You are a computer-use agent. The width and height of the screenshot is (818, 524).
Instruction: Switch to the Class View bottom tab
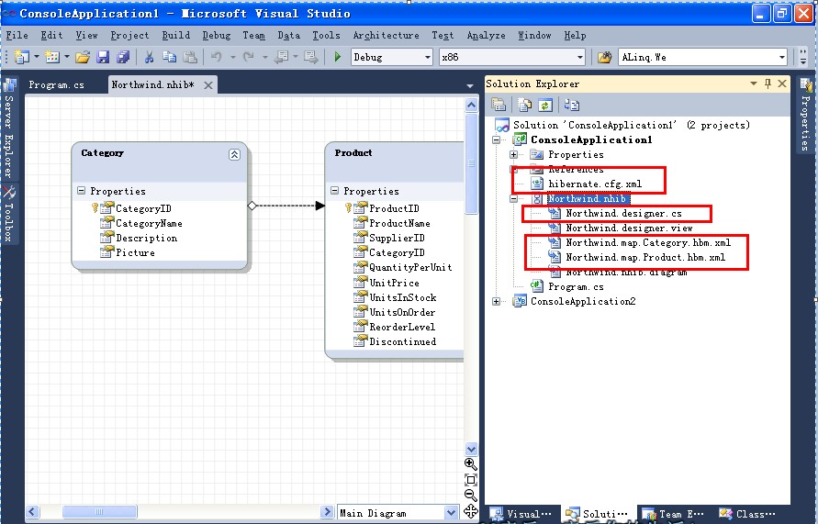(748, 514)
